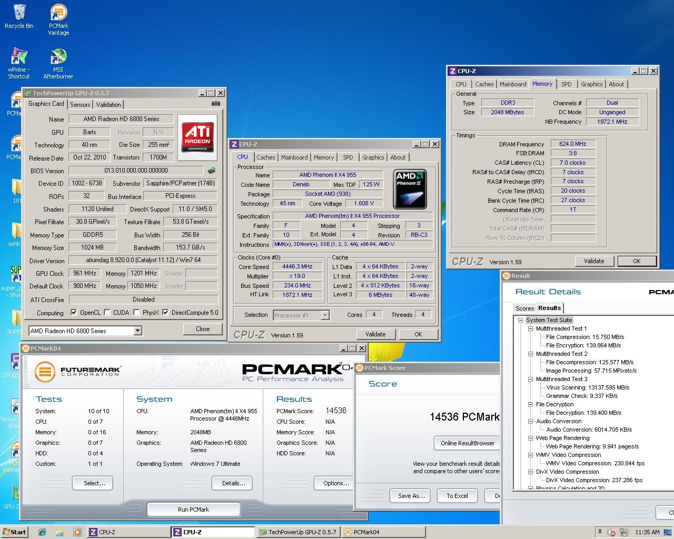Viewport: 674px width, 539px height.
Task: Click the taskbar clock showing 11:35 AM
Action: (x=647, y=532)
